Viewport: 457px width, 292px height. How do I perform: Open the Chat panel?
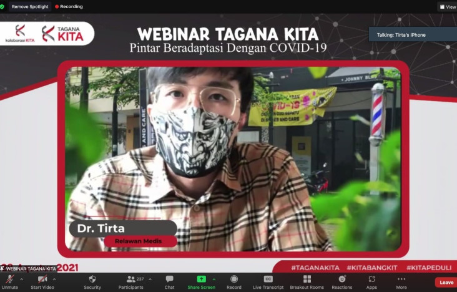pos(169,282)
